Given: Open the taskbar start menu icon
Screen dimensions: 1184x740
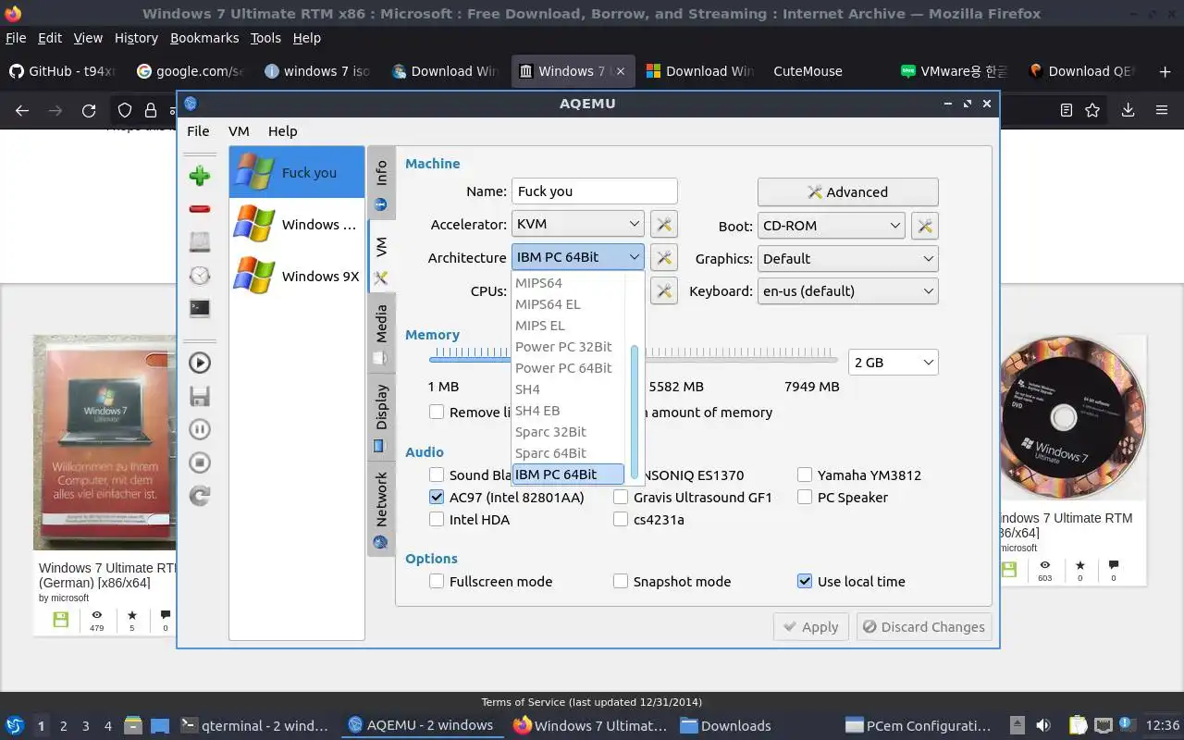Looking at the screenshot, I should click(x=14, y=725).
